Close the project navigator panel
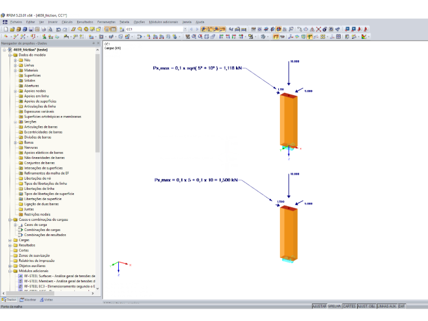 coord(98,43)
